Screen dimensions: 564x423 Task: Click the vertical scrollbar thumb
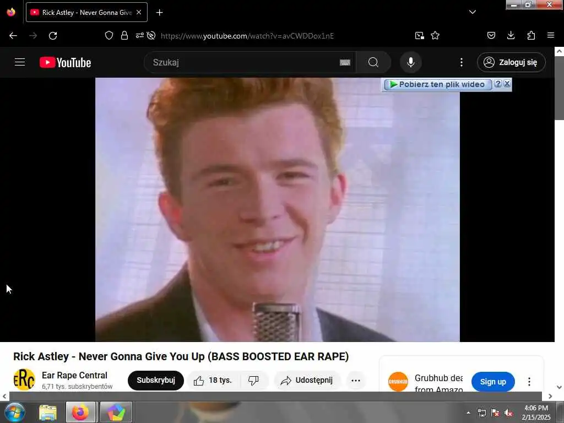[x=560, y=88]
